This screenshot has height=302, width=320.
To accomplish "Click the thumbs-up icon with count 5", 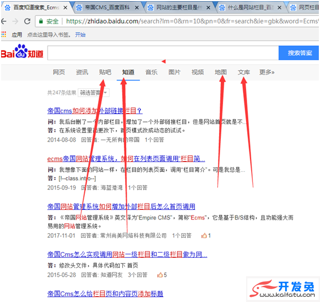I will (x=160, y=275).
